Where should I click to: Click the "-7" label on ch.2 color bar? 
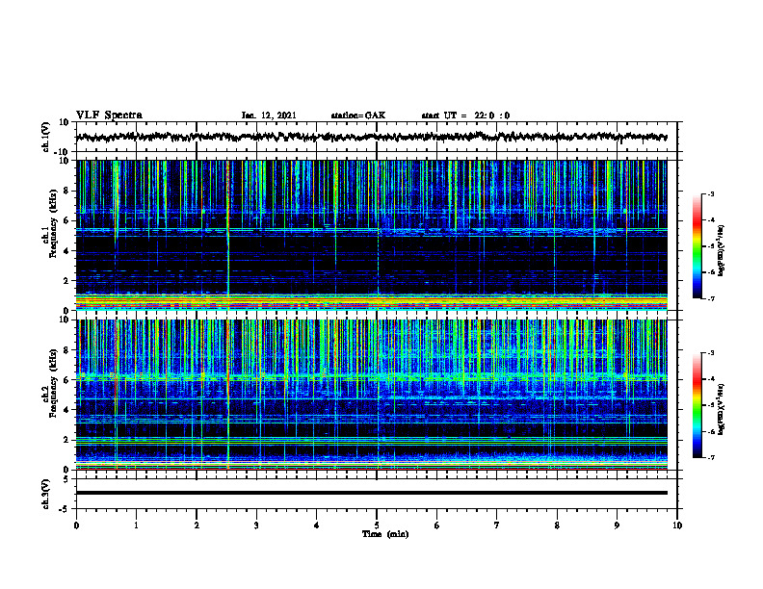pyautogui.click(x=711, y=457)
